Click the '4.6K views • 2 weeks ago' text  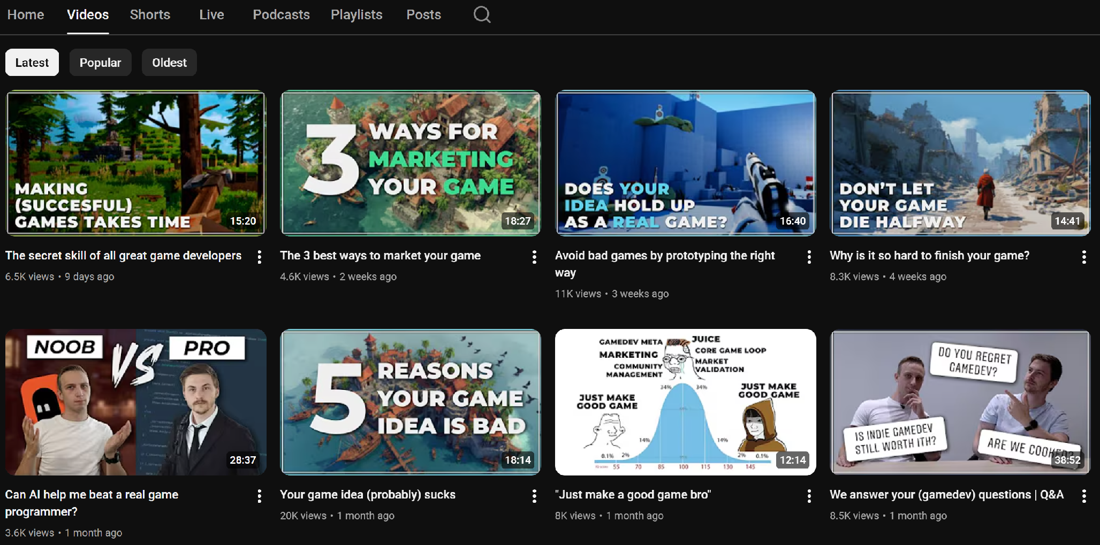(x=338, y=277)
